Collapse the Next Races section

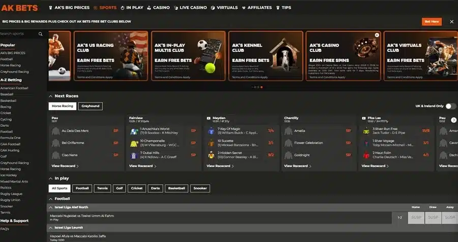(x=50, y=96)
